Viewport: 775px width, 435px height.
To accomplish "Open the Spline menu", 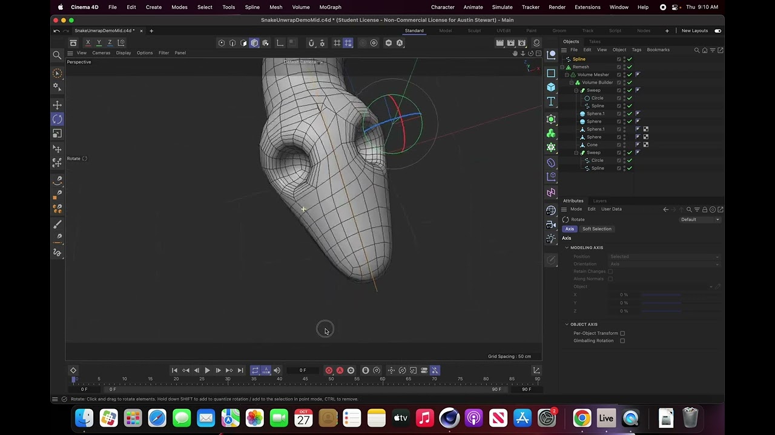I will (252, 7).
